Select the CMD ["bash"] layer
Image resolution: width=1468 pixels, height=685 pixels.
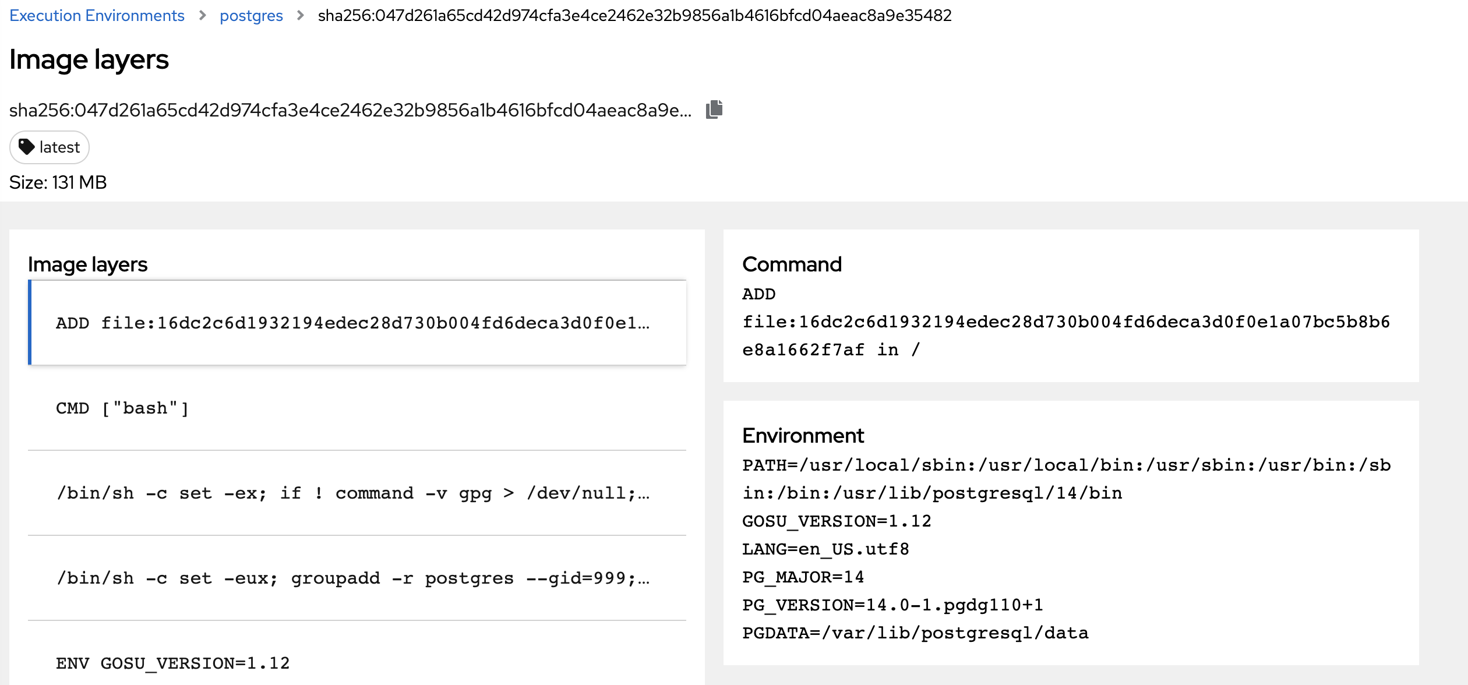tap(122, 408)
